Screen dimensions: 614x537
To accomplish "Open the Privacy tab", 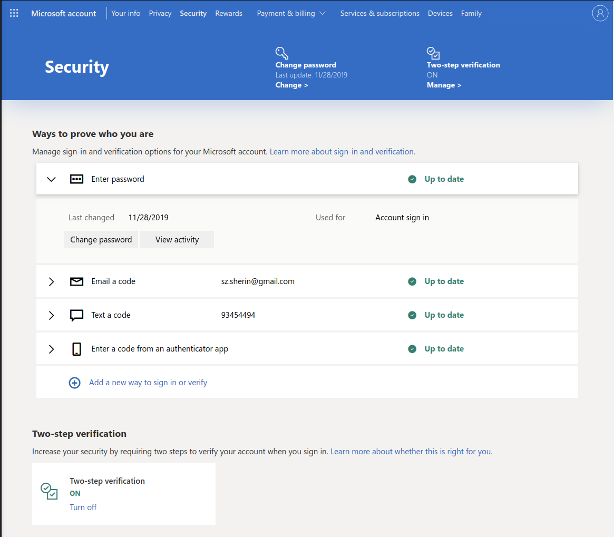I will tap(160, 13).
